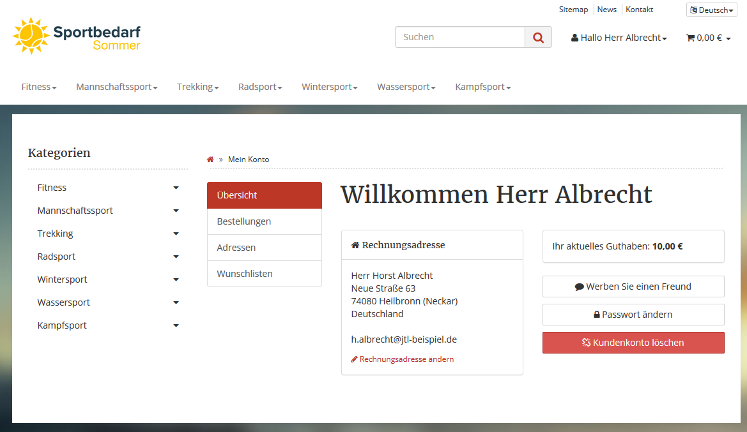The image size is (747, 432).
Task: Open the Deutsch language dropdown
Action: [711, 10]
